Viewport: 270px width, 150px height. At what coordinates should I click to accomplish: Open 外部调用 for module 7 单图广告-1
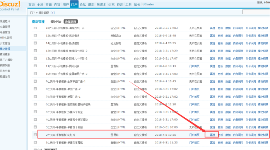(x=251, y=97)
